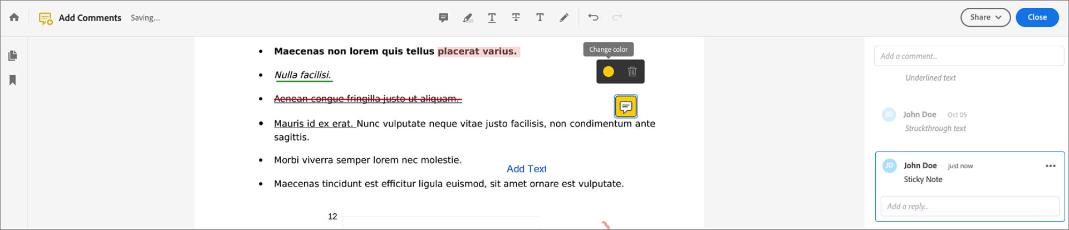
Task: Undo the last action
Action: point(594,18)
